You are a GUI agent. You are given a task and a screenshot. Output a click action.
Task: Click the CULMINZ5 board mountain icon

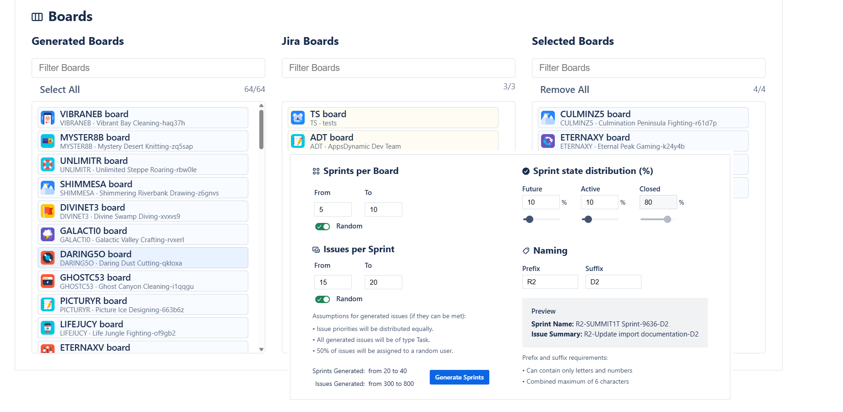pyautogui.click(x=548, y=118)
